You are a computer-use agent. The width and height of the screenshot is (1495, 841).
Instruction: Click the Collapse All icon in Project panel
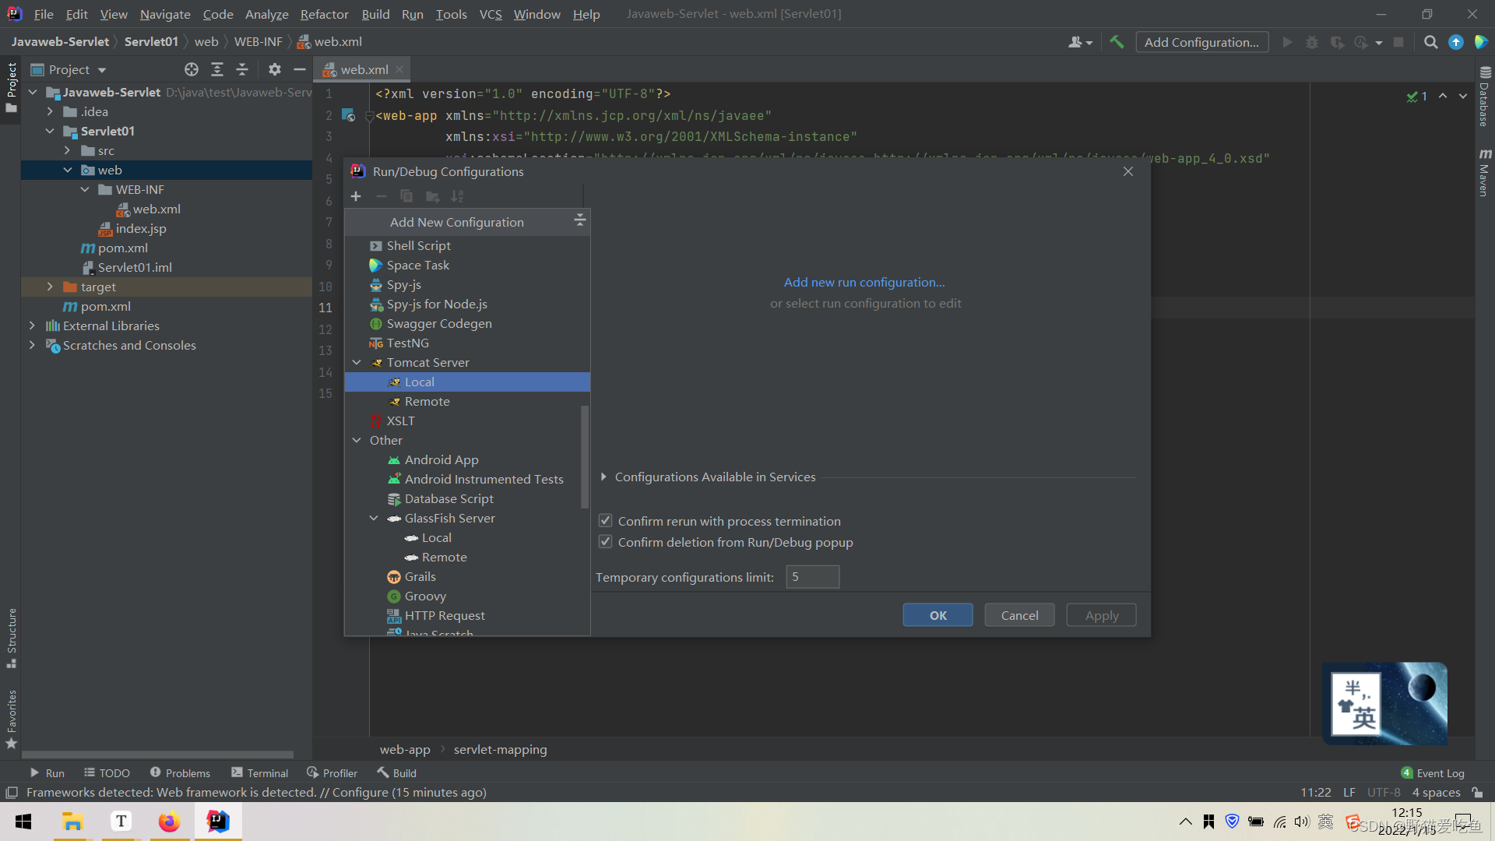coord(242,69)
